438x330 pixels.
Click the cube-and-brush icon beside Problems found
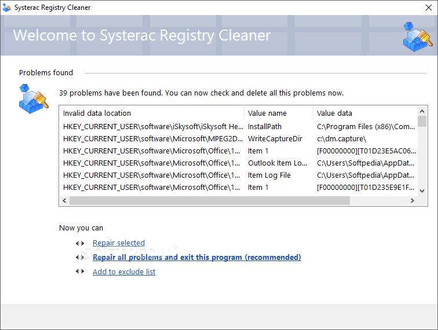click(34, 99)
